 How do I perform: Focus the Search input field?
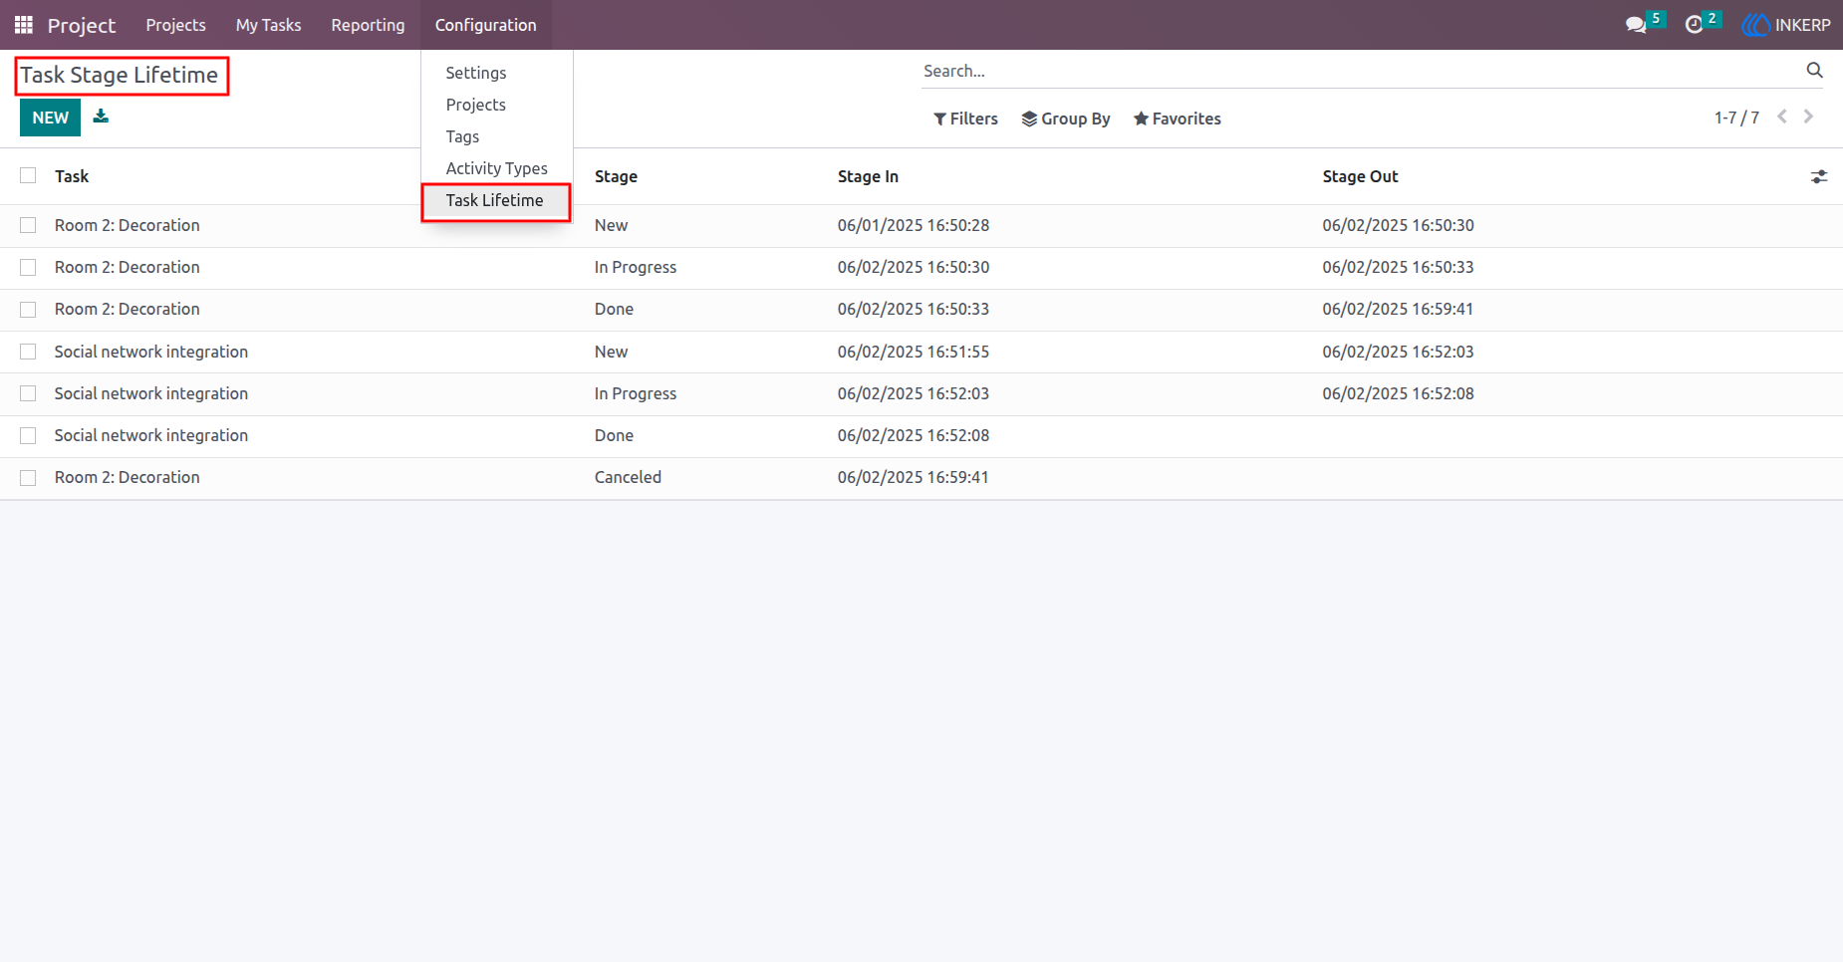(x=1361, y=71)
